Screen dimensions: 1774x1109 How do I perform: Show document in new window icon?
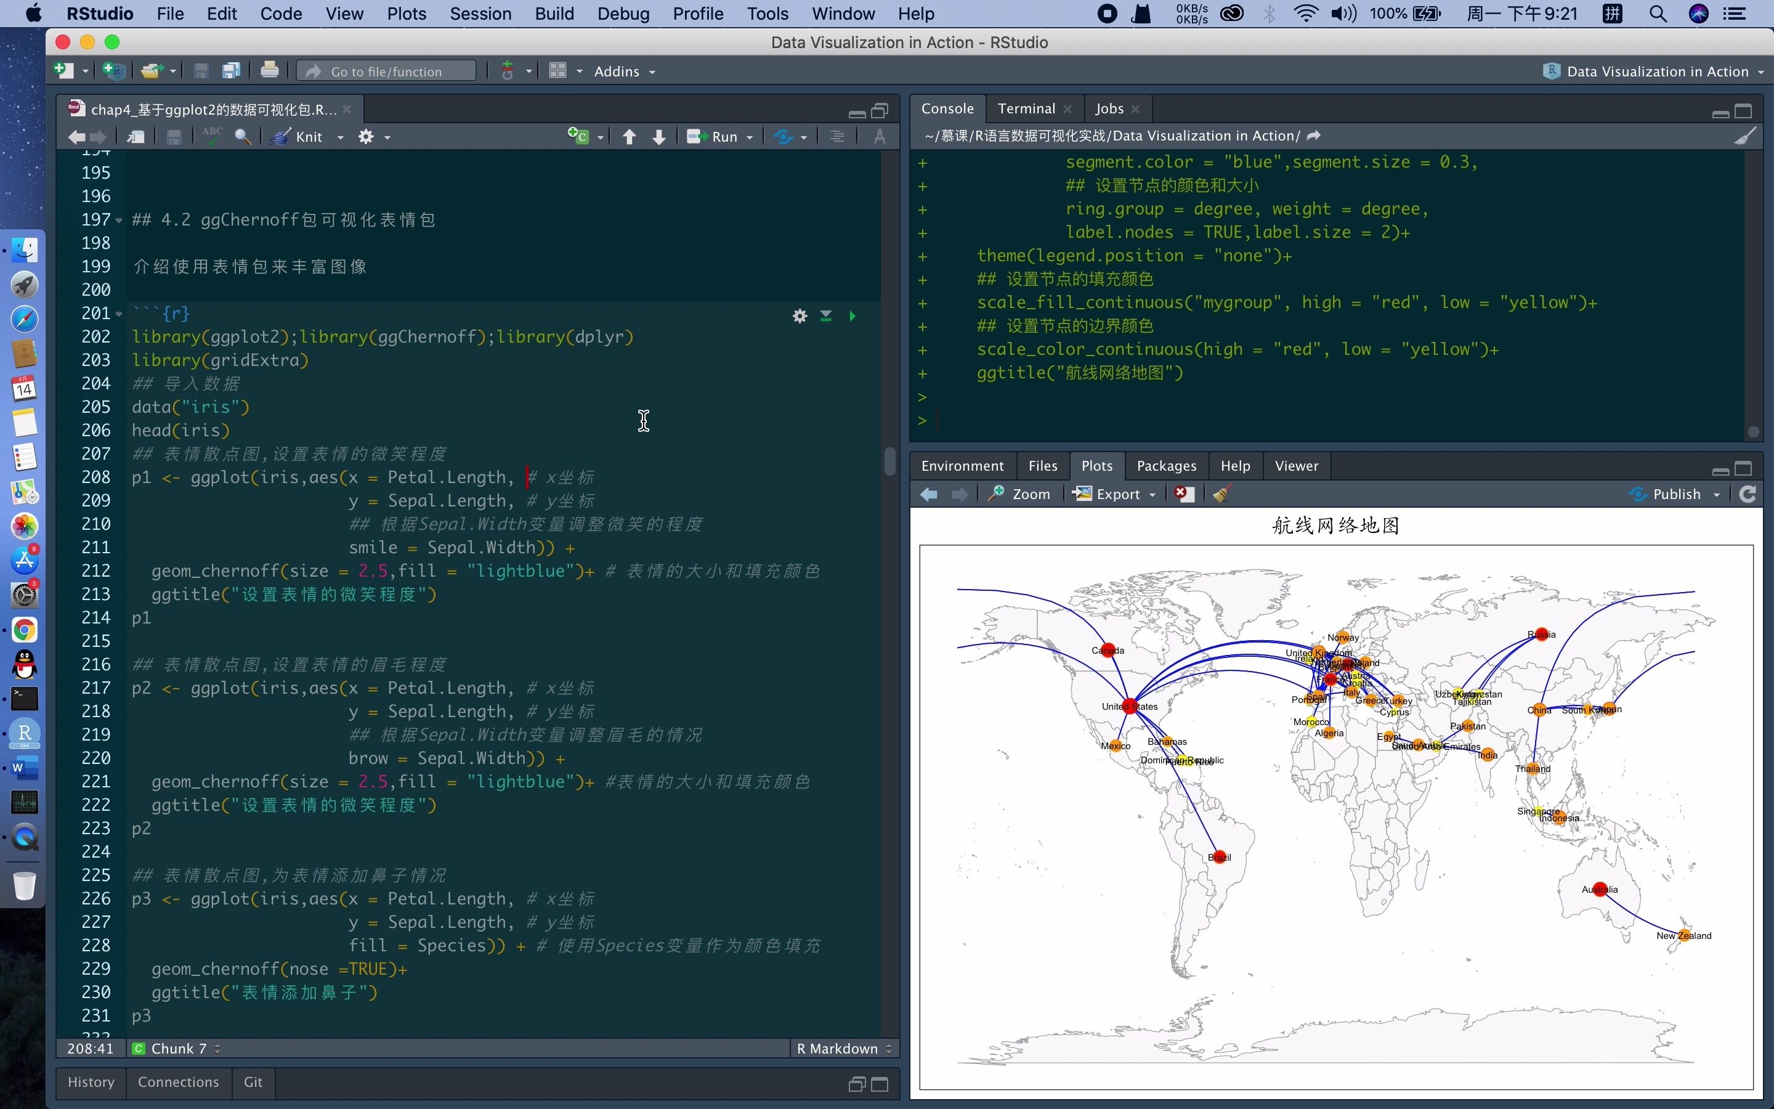[135, 137]
